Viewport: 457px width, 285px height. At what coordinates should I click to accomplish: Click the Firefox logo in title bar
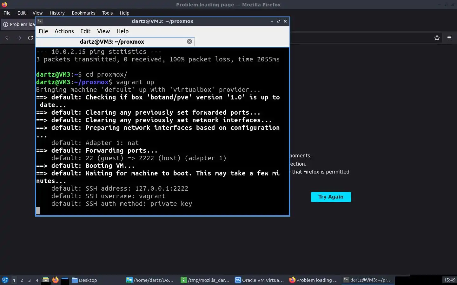(x=4, y=4)
